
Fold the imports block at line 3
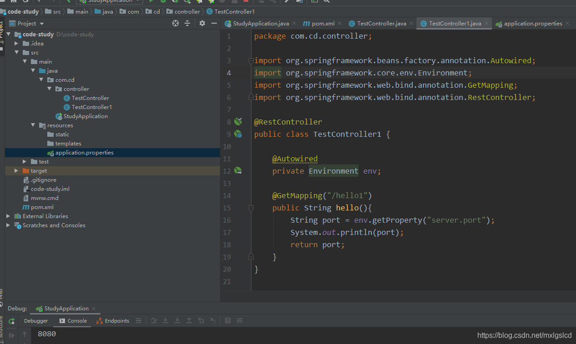[x=250, y=60]
